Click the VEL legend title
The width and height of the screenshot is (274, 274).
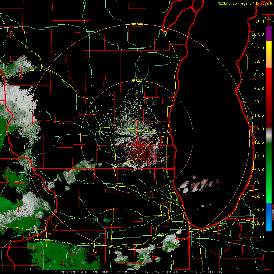[x=268, y=18]
